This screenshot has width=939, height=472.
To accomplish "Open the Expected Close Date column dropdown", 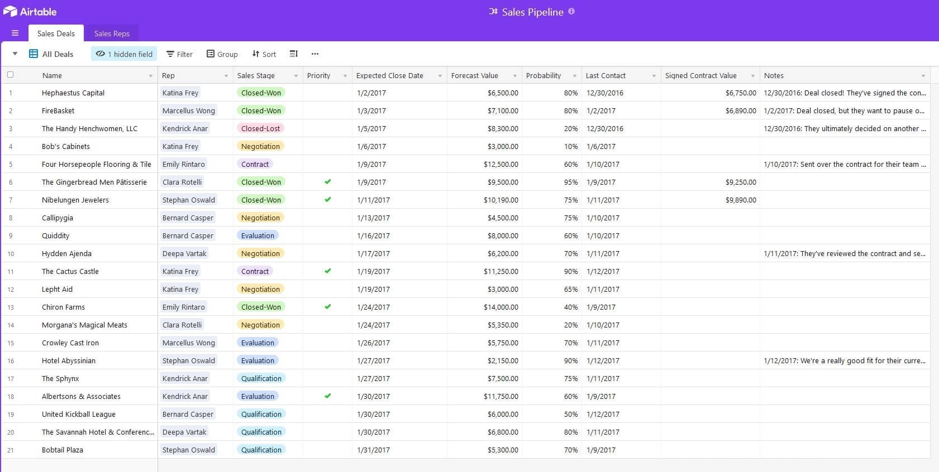I will point(440,76).
